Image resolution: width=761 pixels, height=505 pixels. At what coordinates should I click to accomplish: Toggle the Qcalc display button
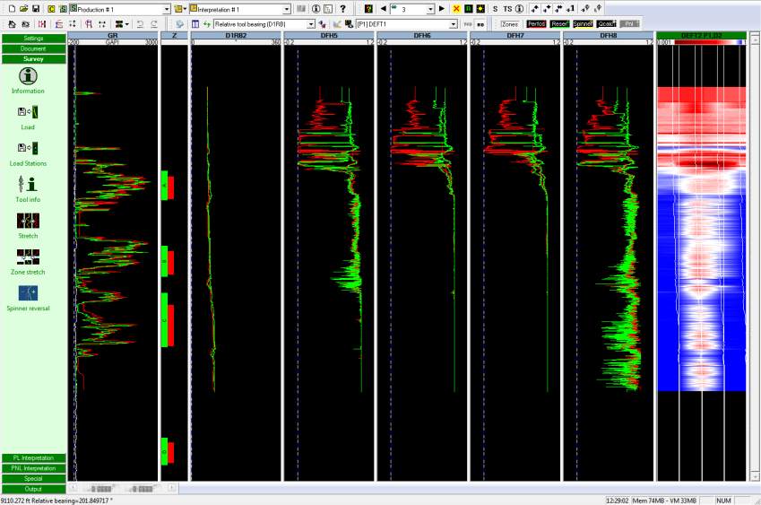(x=606, y=24)
